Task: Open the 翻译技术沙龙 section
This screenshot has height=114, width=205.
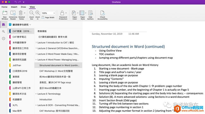Action: click(x=21, y=94)
